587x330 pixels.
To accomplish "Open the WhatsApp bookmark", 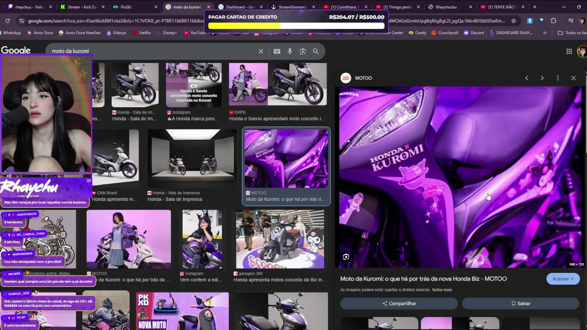I will pyautogui.click(x=11, y=33).
